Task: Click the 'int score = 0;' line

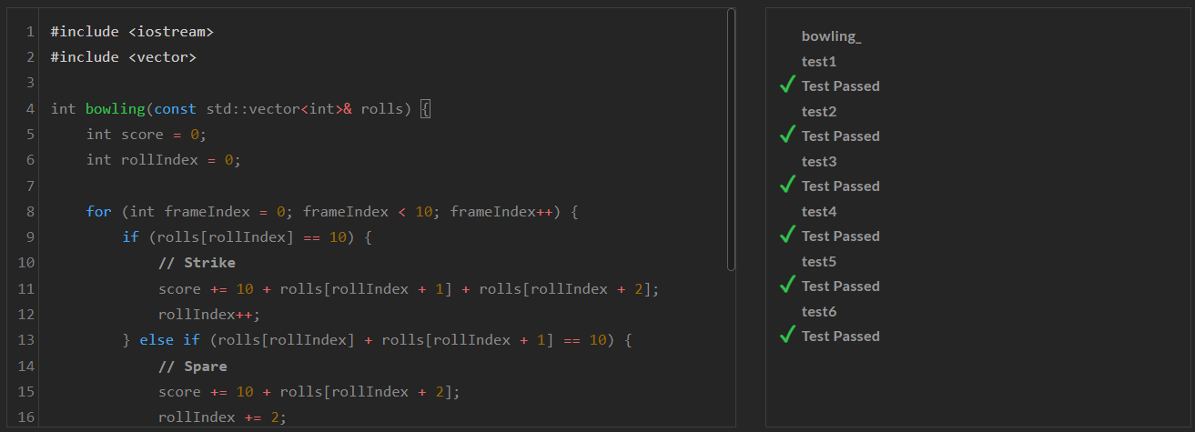Action: pyautogui.click(x=147, y=135)
